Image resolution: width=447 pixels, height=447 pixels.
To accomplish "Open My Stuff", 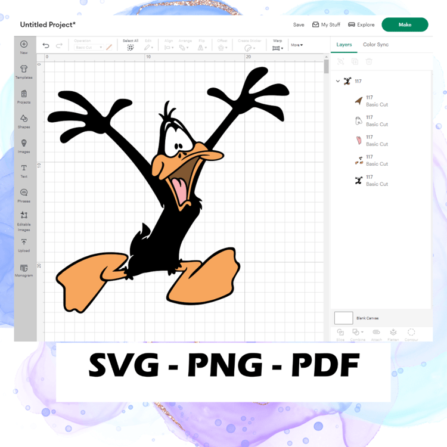I will (x=327, y=25).
